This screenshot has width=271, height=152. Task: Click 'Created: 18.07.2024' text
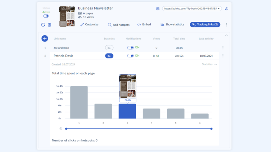pos(64,64)
